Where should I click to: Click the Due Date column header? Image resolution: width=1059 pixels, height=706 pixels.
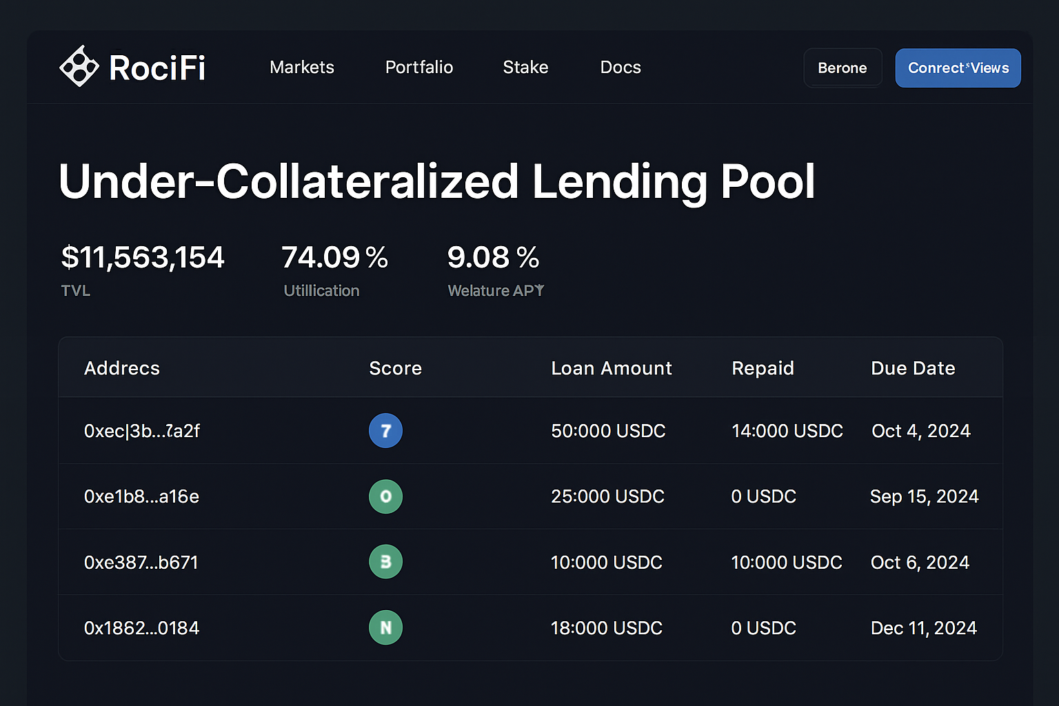point(913,367)
